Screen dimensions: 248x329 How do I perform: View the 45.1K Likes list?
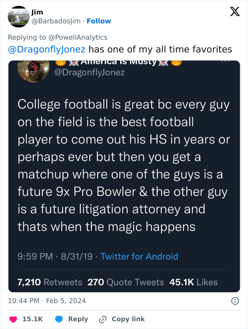click(x=195, y=282)
